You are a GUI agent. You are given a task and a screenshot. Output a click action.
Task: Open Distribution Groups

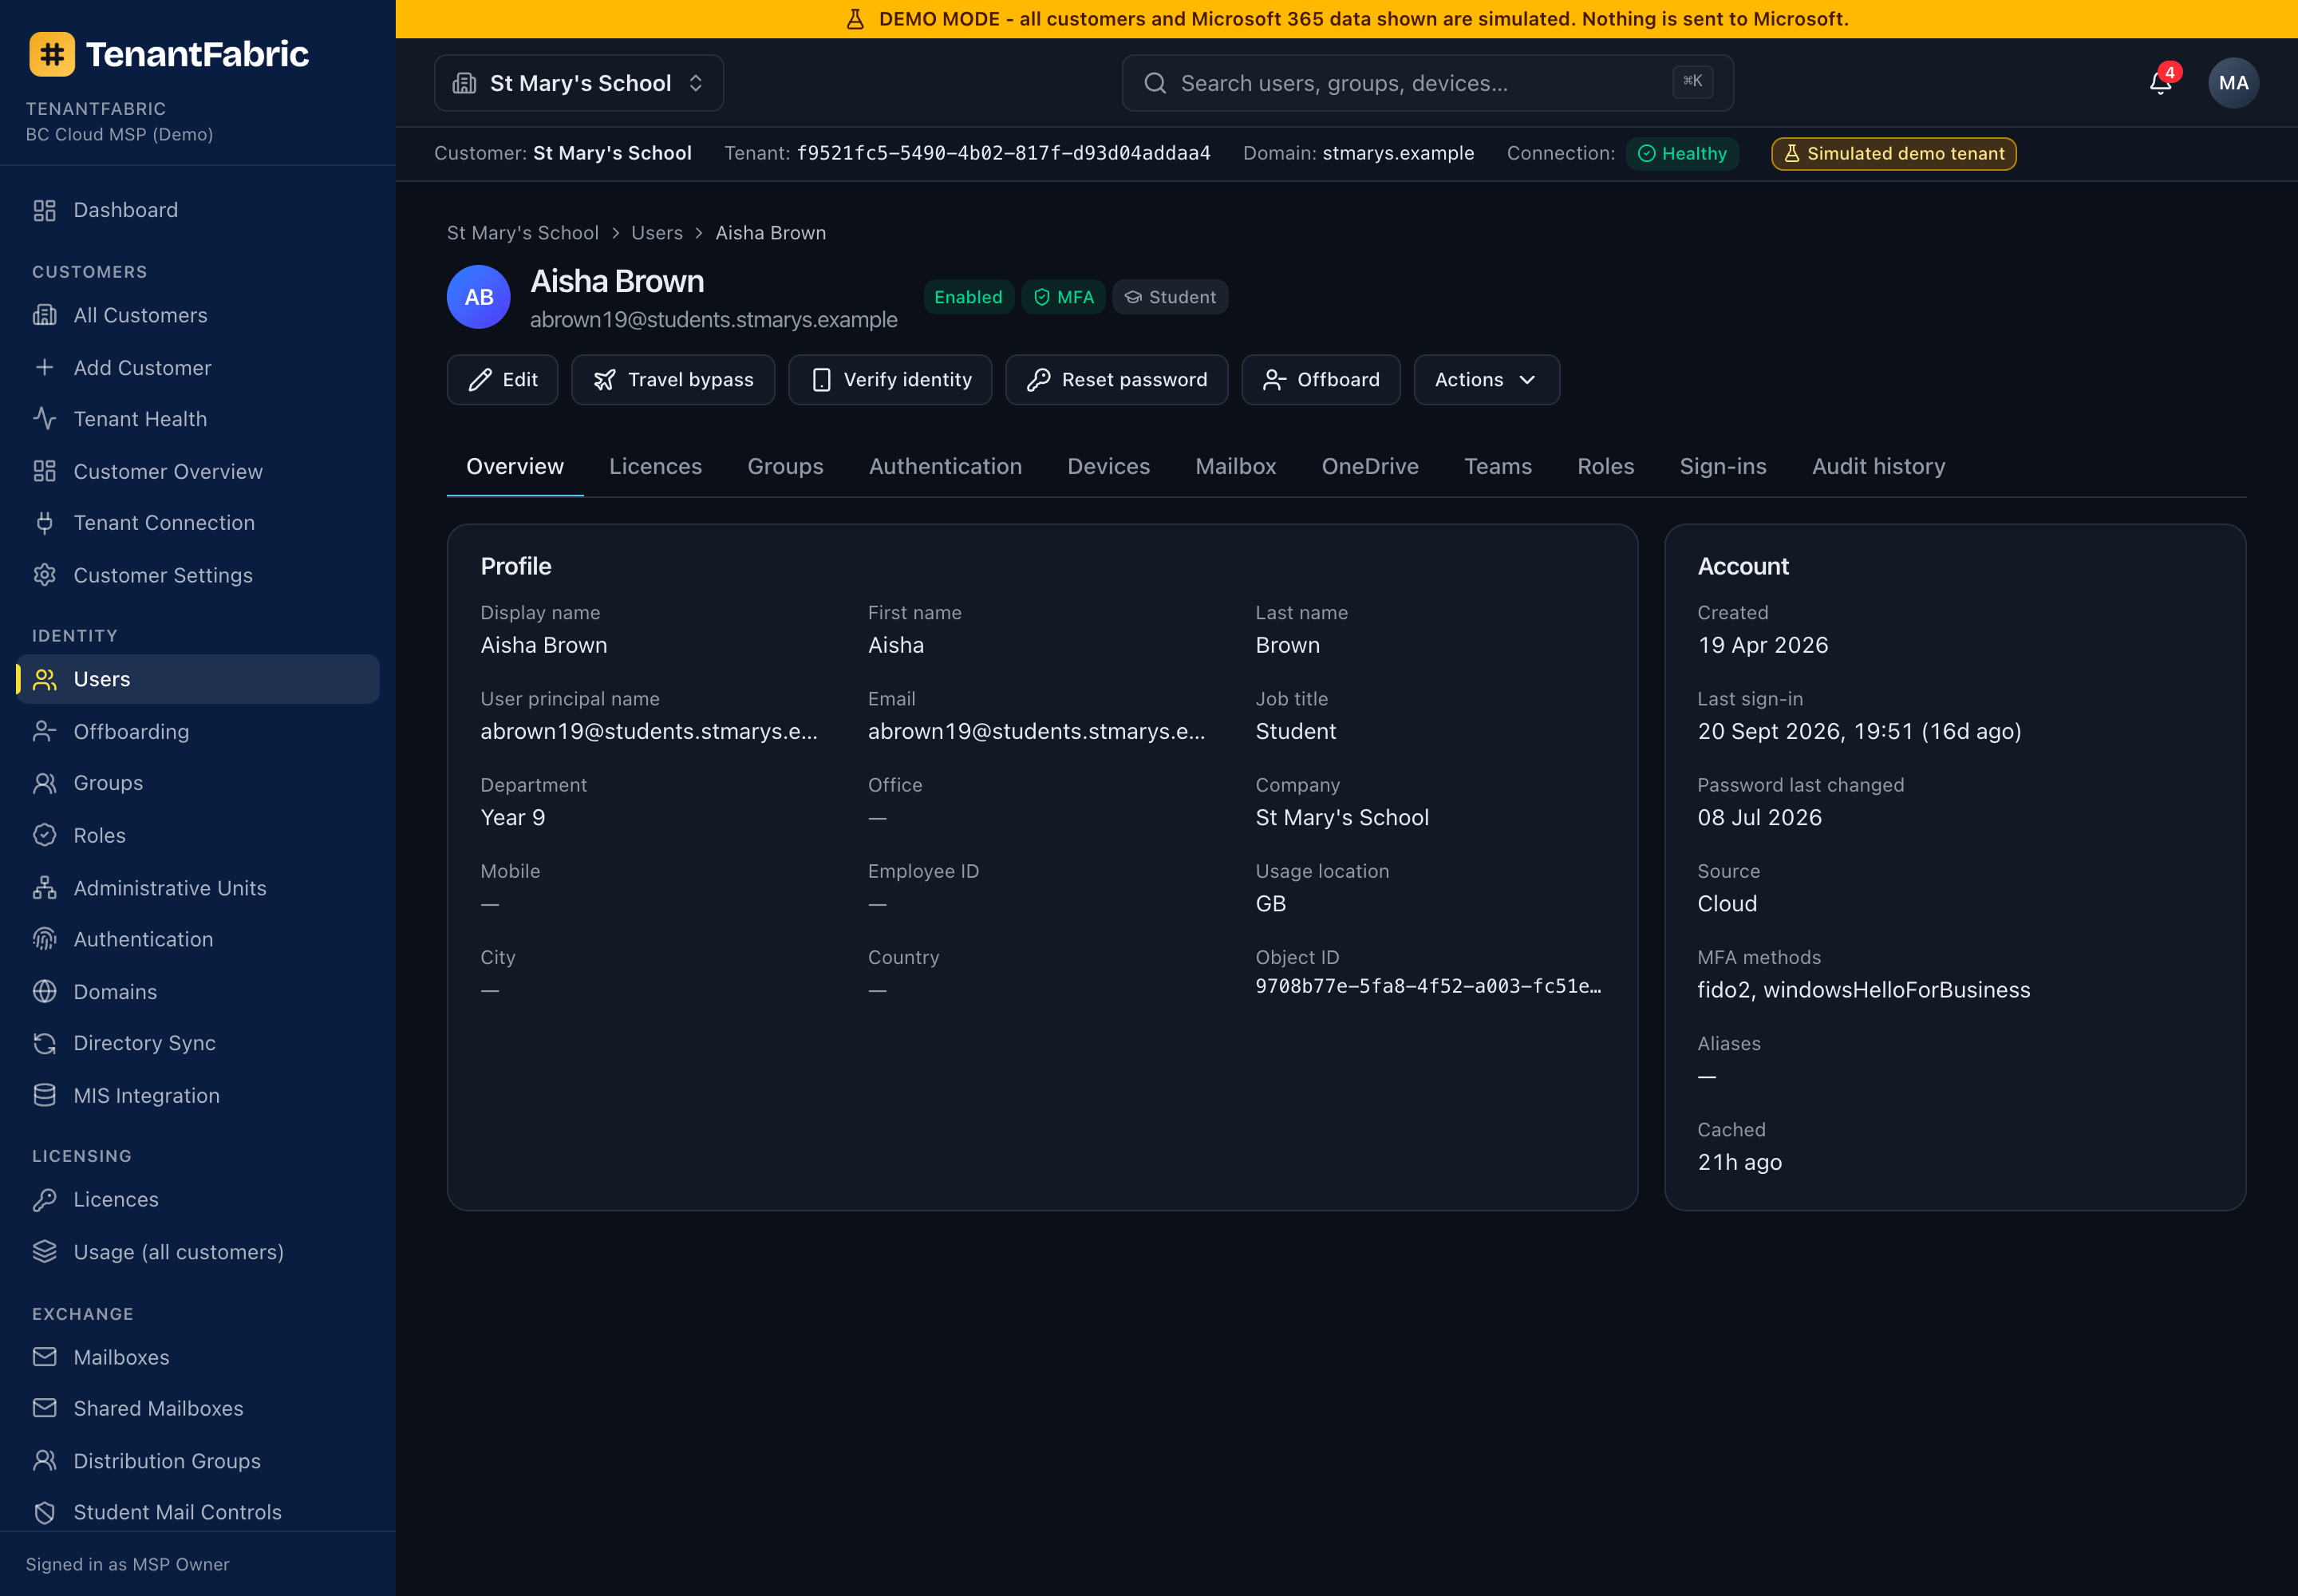[198, 1460]
